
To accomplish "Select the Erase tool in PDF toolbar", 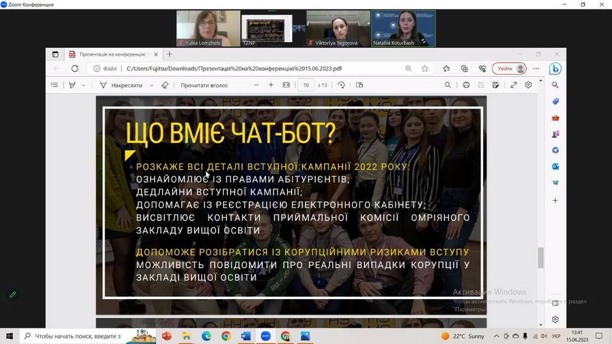I will click(165, 85).
